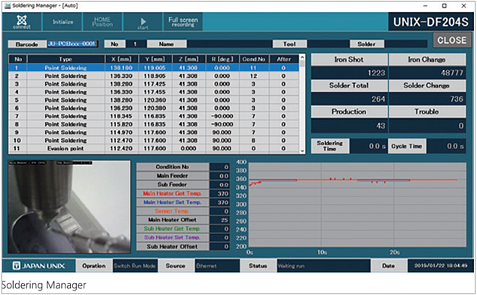Click the Iron Change button
Screen dimensions: 477x295
427,59
